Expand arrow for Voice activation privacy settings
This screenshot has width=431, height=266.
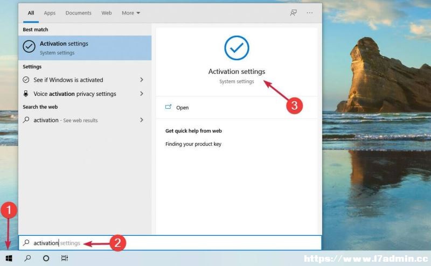[142, 94]
